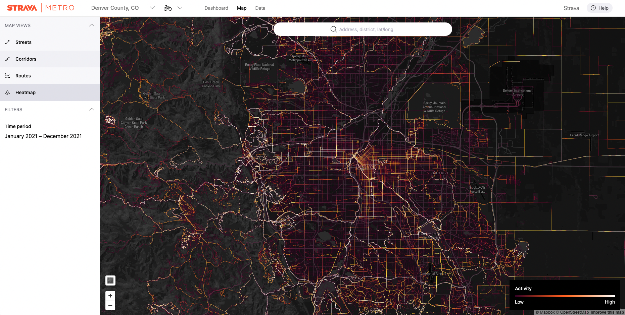Collapse the Map Views section
The width and height of the screenshot is (625, 315).
pos(92,25)
